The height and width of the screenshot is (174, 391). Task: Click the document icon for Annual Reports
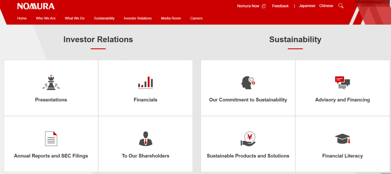point(51,139)
